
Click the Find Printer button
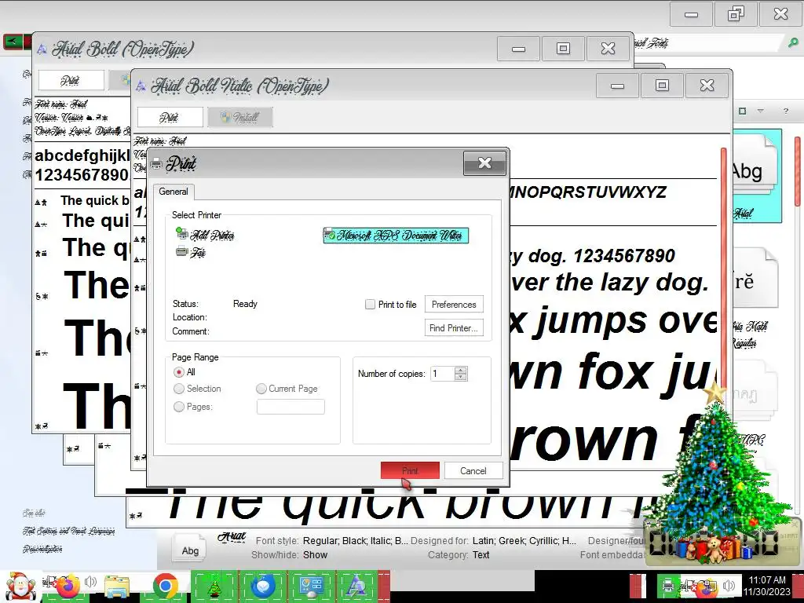pyautogui.click(x=454, y=327)
